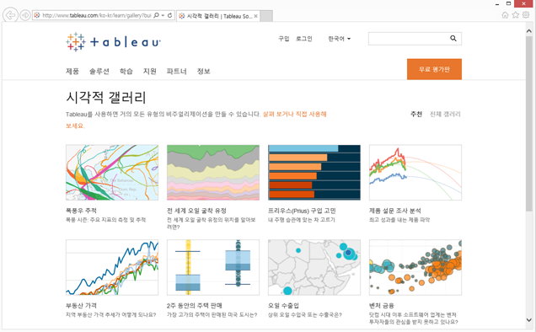The width and height of the screenshot is (536, 332).
Task: Open the 제품 navigation menu
Action: (x=72, y=71)
